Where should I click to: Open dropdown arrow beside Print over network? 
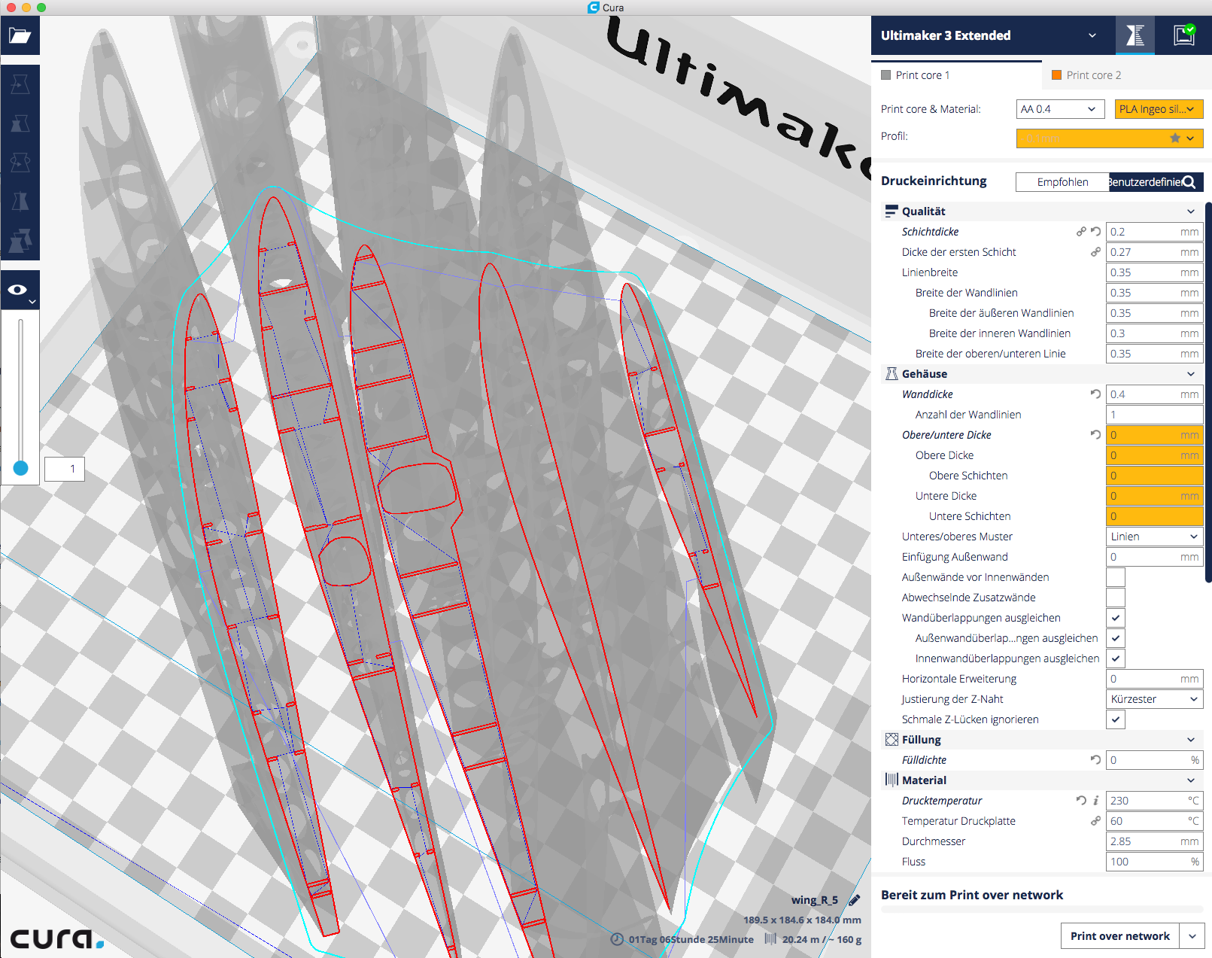(1192, 936)
